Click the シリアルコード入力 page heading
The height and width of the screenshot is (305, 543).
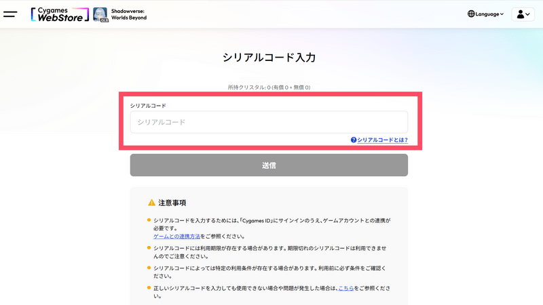269,58
